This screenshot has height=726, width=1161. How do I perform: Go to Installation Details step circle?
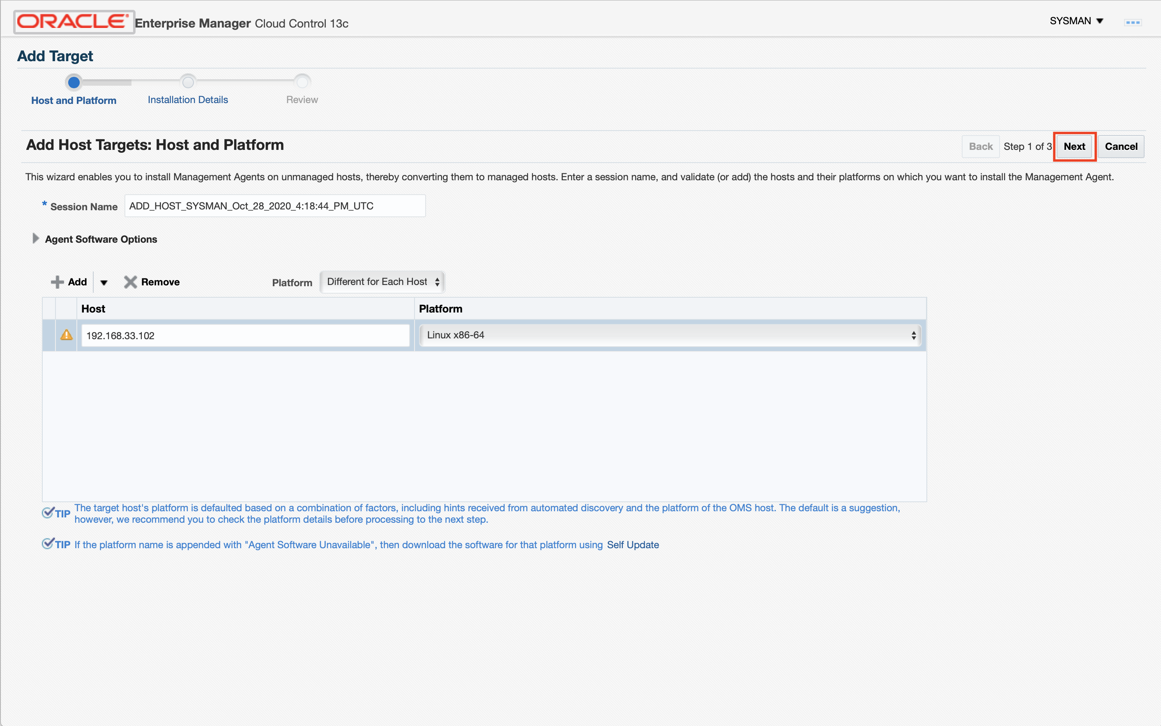click(x=188, y=82)
